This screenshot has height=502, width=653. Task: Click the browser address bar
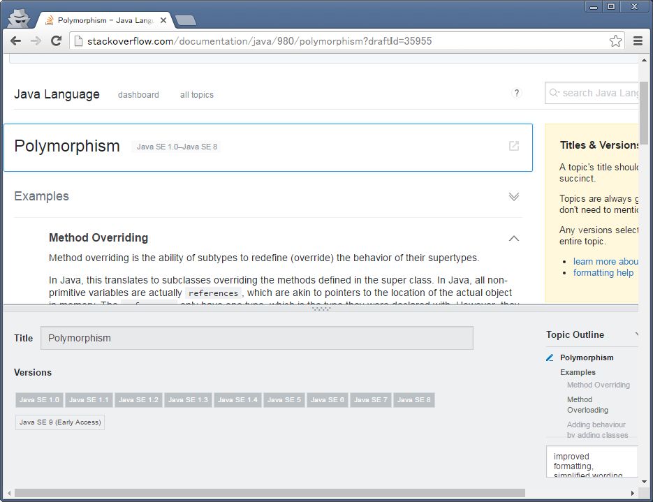coord(346,40)
